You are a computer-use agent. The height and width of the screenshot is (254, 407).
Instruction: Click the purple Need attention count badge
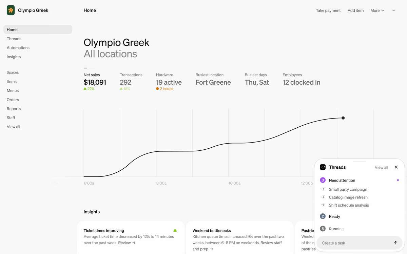323,180
